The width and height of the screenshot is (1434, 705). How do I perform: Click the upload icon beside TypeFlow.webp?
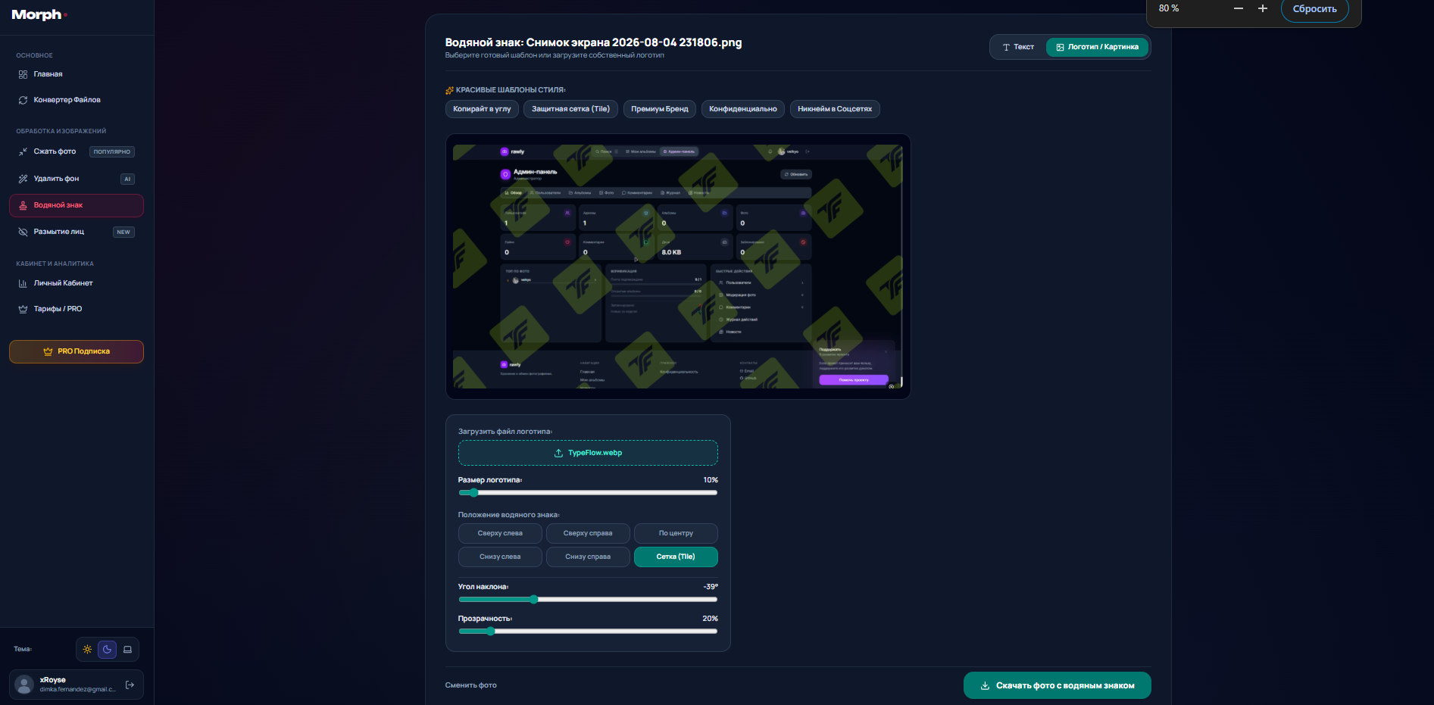coord(558,453)
